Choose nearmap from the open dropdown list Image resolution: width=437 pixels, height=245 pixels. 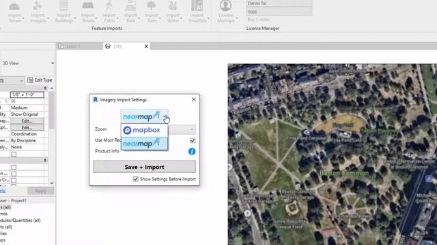(x=144, y=144)
